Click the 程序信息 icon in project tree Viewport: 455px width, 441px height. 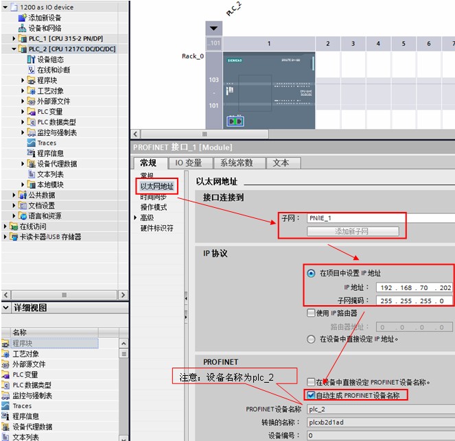(31, 153)
